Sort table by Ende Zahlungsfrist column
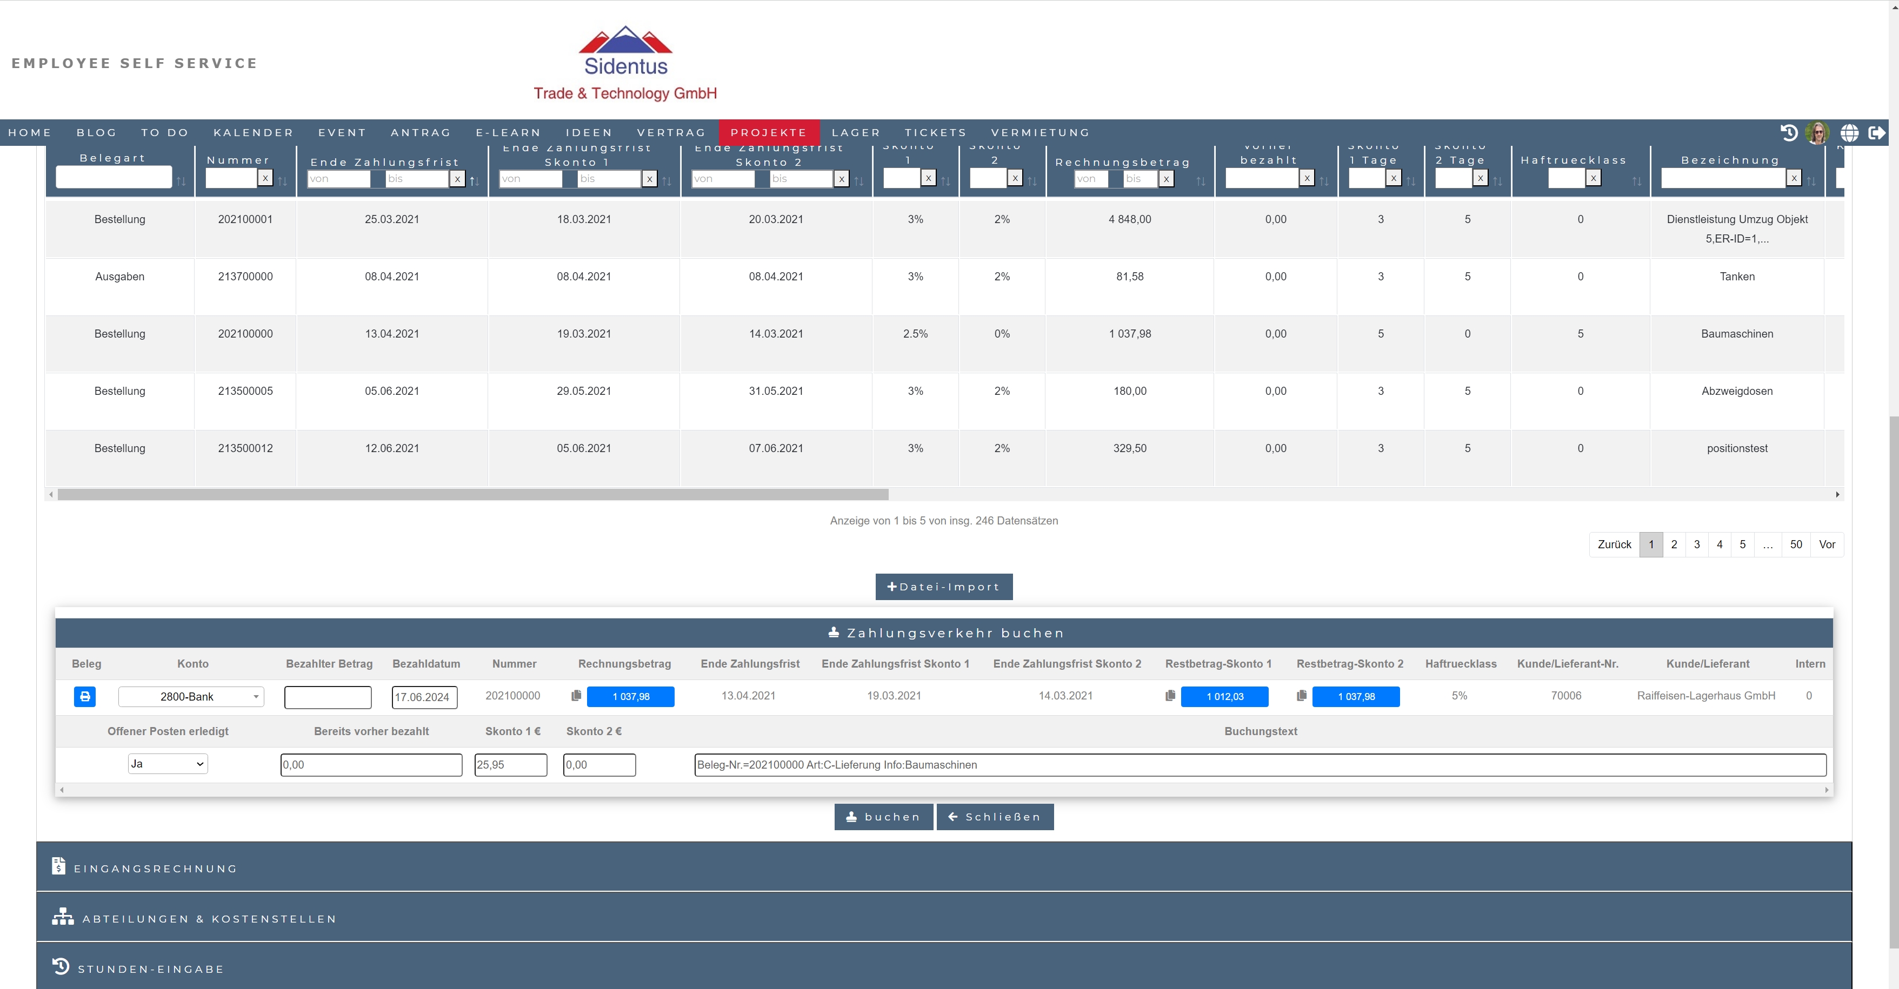 coord(474,180)
